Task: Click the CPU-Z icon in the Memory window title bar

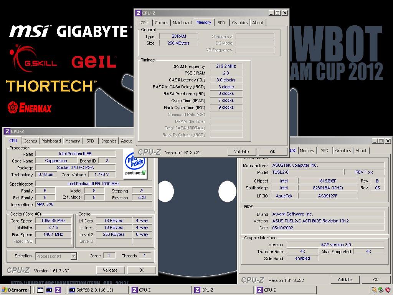Action: 138,13
